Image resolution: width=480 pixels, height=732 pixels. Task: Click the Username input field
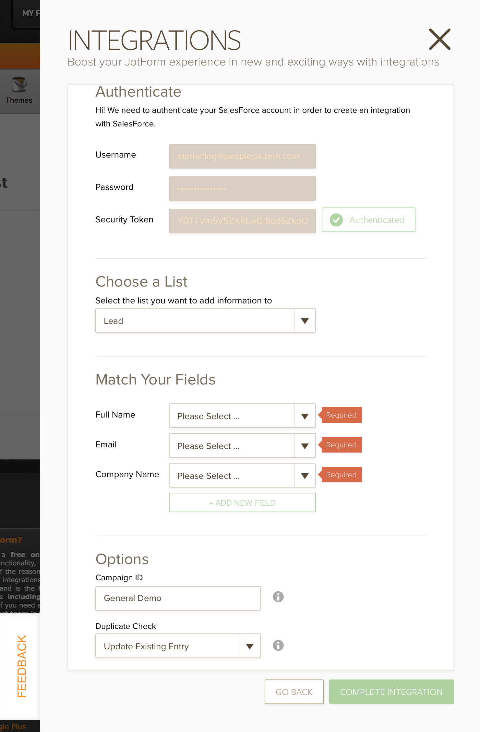click(x=242, y=156)
